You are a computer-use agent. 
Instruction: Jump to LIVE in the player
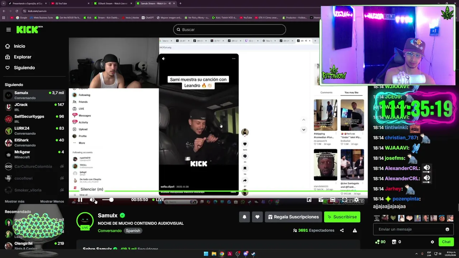click(158, 200)
